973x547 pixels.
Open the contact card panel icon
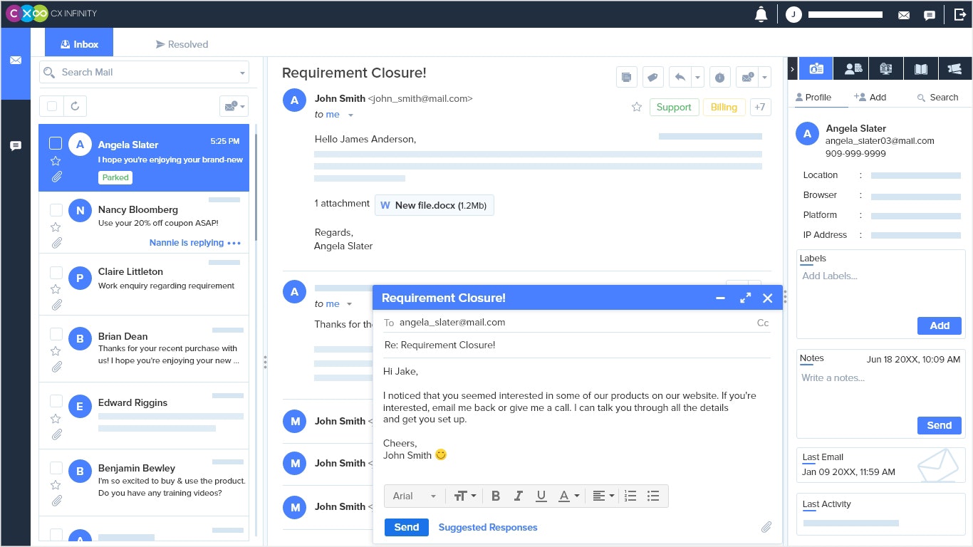click(816, 68)
